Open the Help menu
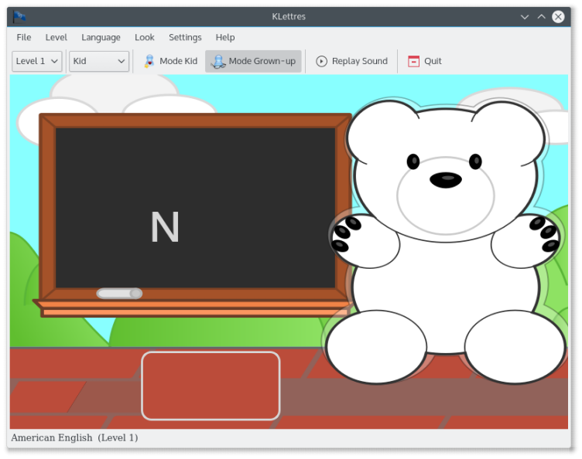Viewport: 582px width, 459px height. 225,37
